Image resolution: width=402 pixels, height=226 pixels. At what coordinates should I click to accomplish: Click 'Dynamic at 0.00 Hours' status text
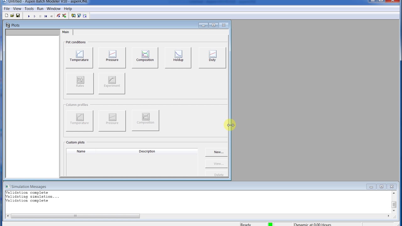click(312, 224)
